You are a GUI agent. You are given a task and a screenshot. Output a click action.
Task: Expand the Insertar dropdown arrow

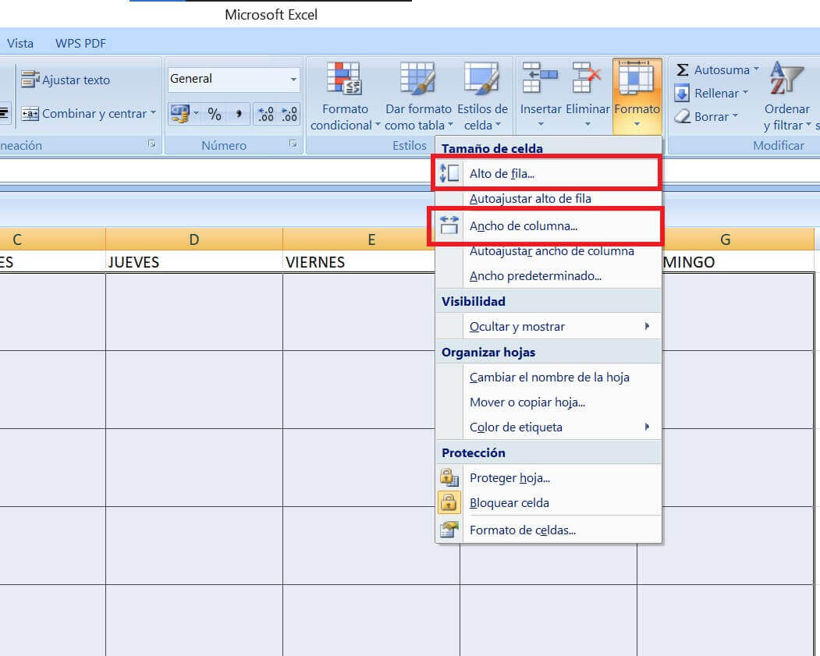click(541, 125)
